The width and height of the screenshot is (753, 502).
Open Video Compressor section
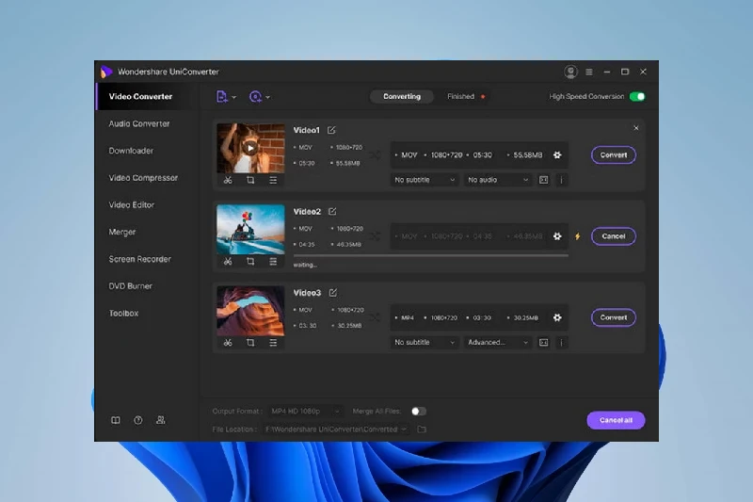[x=143, y=178]
